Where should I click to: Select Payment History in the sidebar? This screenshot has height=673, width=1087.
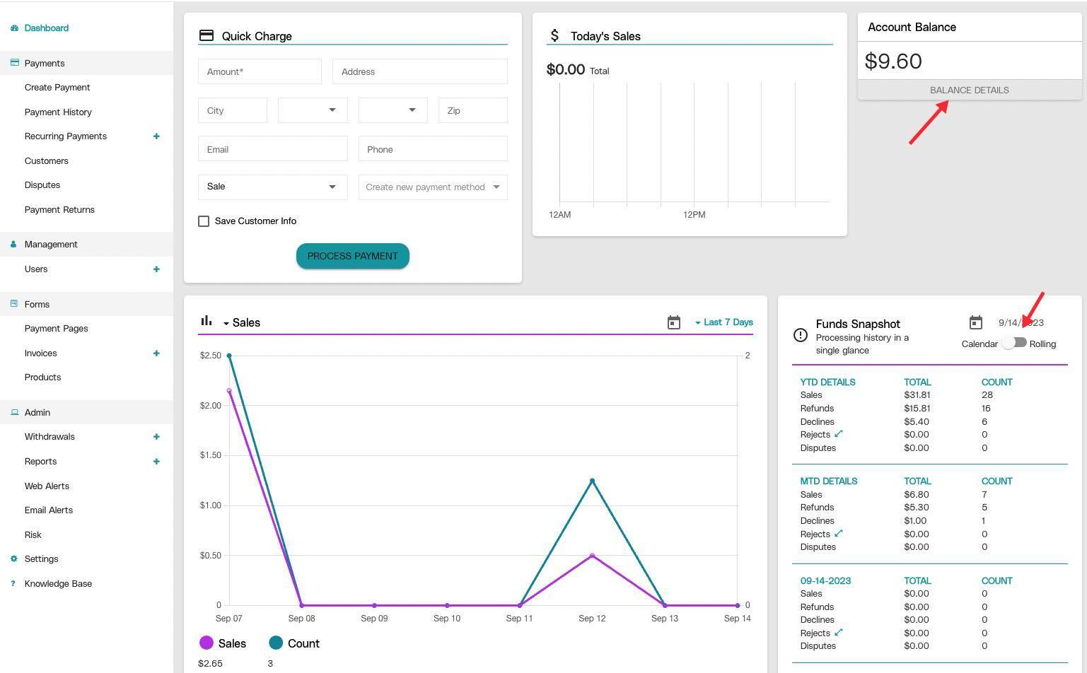pyautogui.click(x=58, y=112)
